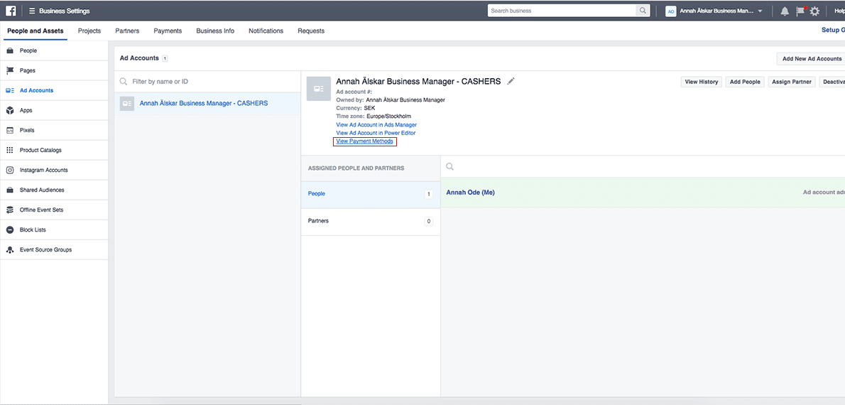
Task: Click the flag icon in top bar
Action: pos(800,11)
